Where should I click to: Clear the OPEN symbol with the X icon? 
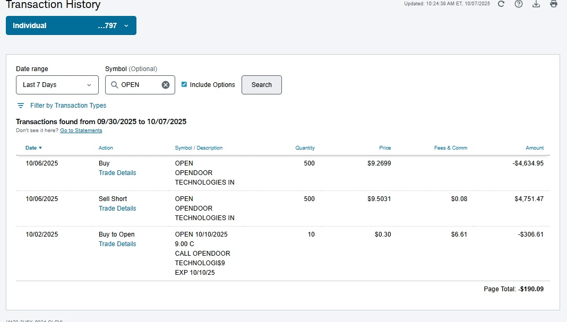pos(166,85)
